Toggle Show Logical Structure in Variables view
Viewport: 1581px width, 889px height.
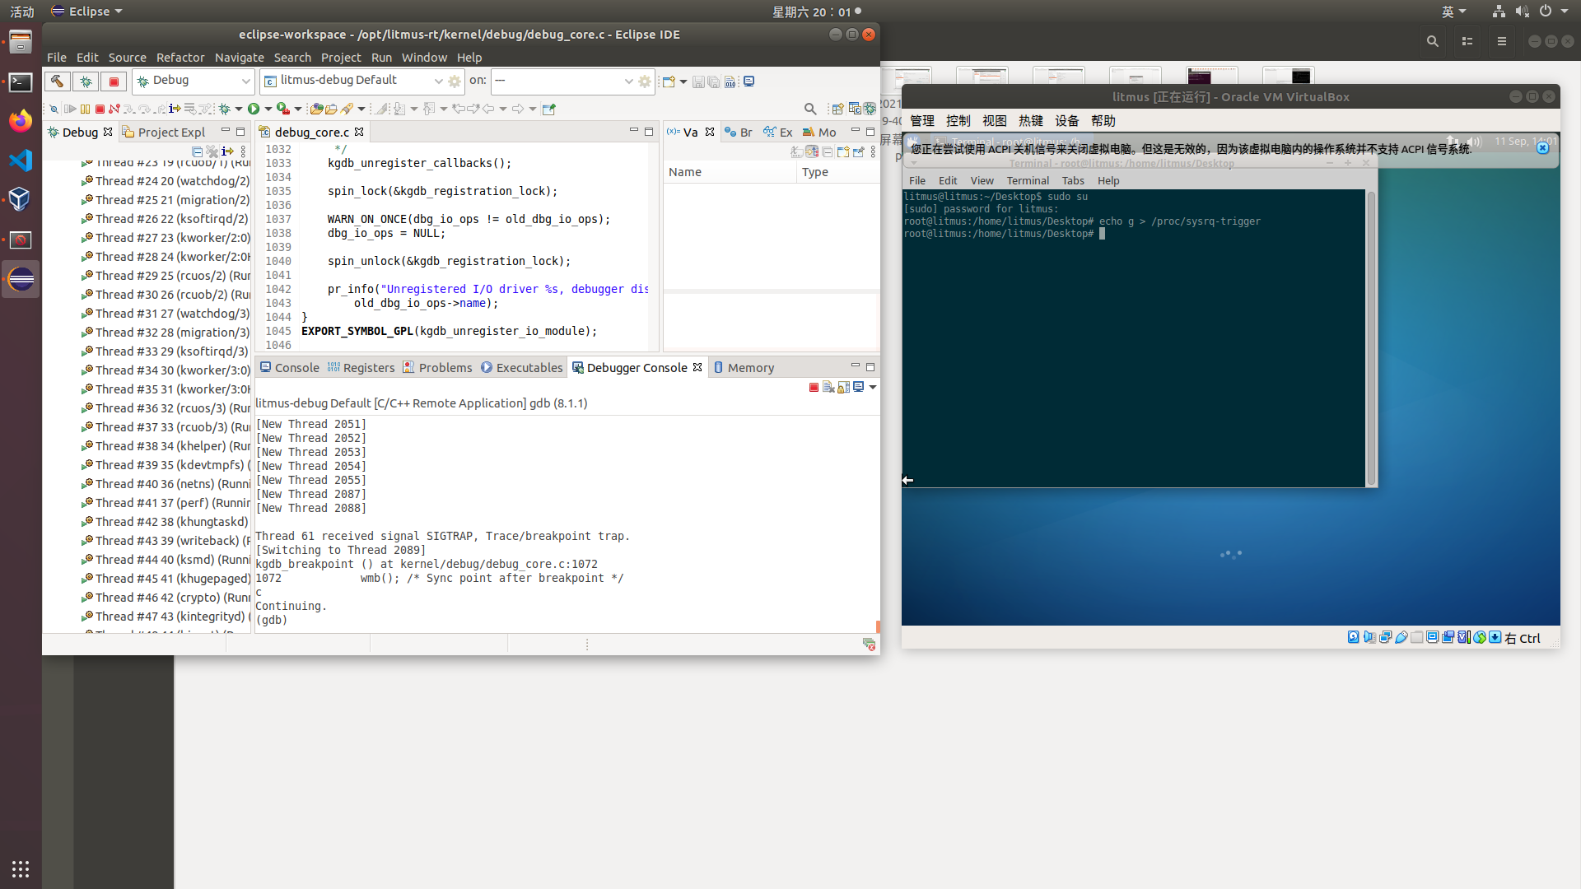[x=812, y=151]
